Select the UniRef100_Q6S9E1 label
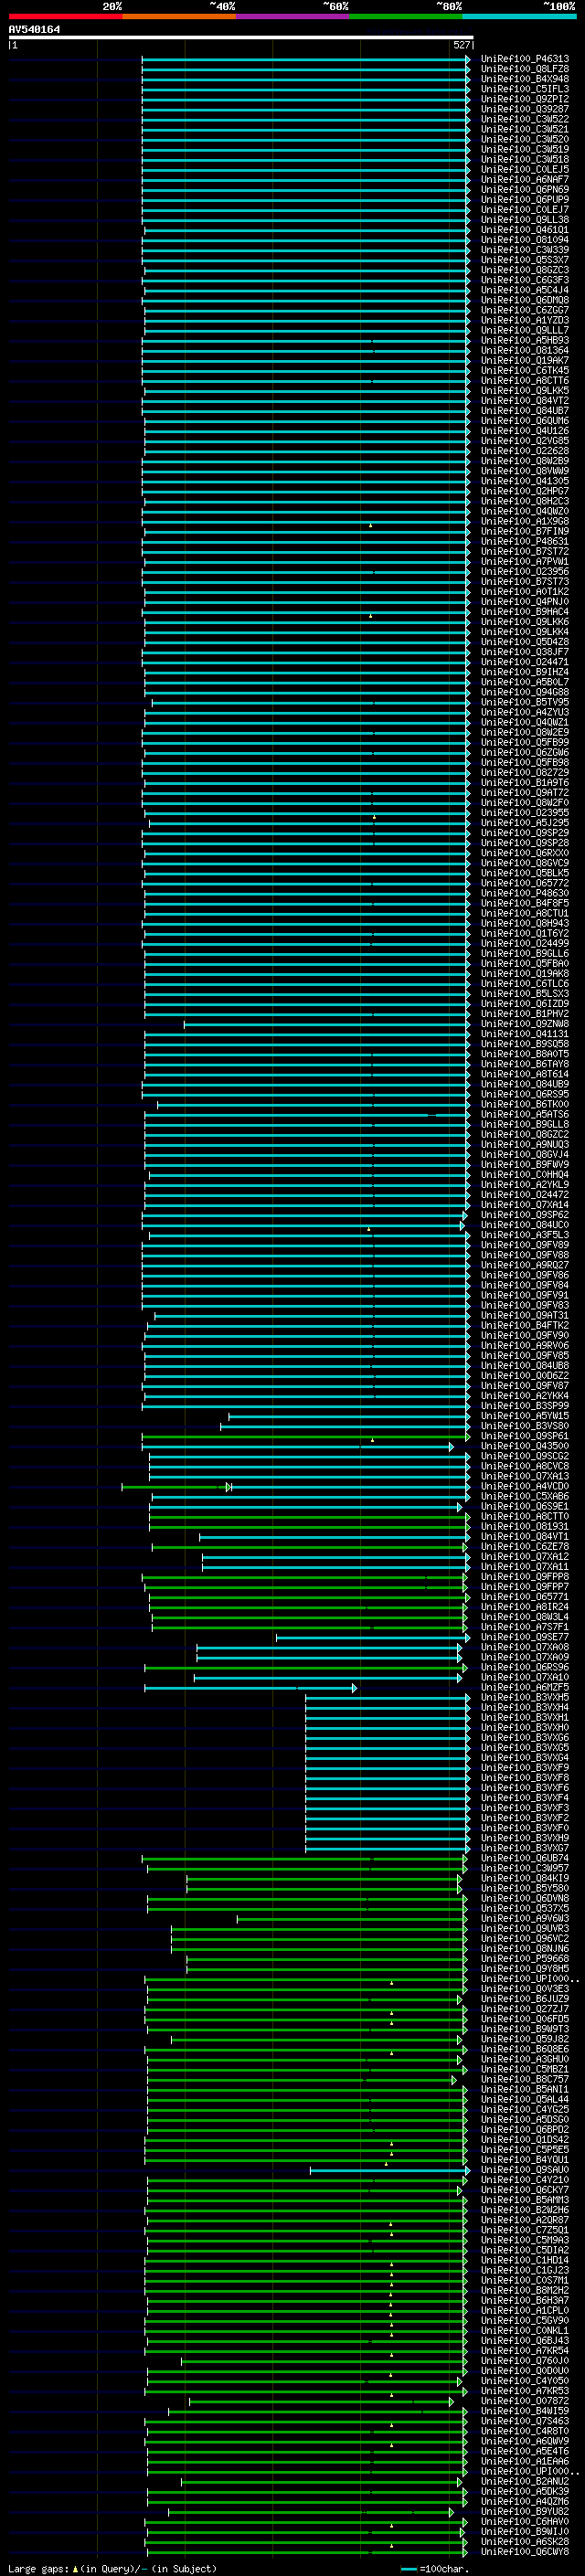This screenshot has height=2576, width=585. click(x=524, y=1507)
